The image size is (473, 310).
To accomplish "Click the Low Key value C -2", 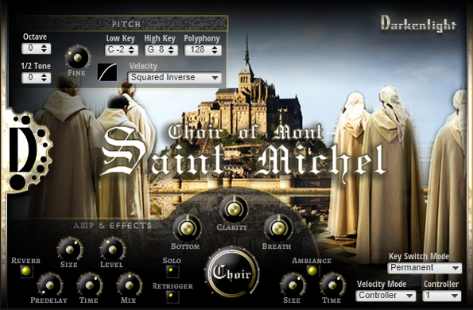I will [116, 50].
